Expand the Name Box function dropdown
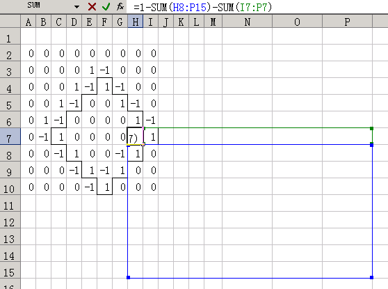 click(77, 7)
